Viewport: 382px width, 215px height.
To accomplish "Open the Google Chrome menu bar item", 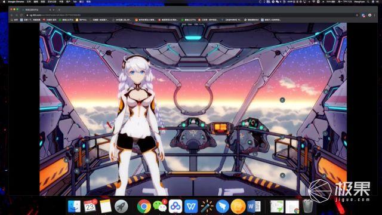I will (16, 1).
